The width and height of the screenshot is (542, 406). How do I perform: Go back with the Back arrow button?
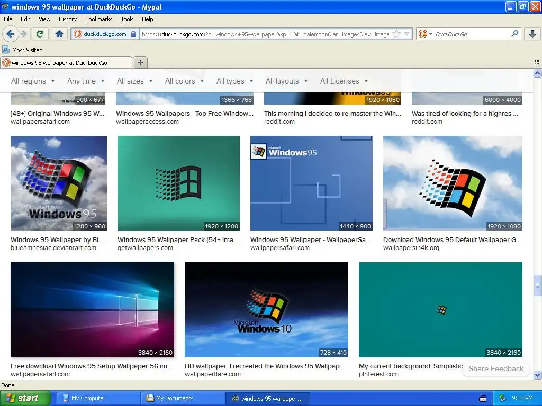tap(11, 34)
